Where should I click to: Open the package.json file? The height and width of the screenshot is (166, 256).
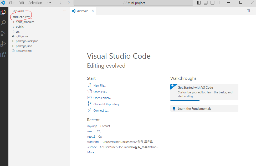(24, 46)
